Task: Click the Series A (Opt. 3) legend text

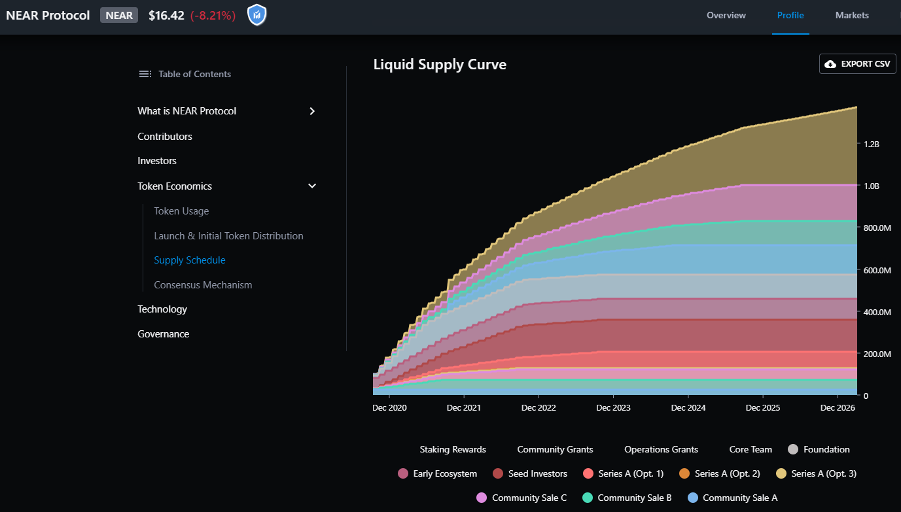Action: coord(824,473)
